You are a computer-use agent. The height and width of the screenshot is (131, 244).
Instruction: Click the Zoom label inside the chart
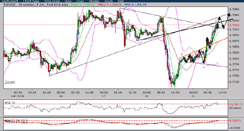coord(10,82)
